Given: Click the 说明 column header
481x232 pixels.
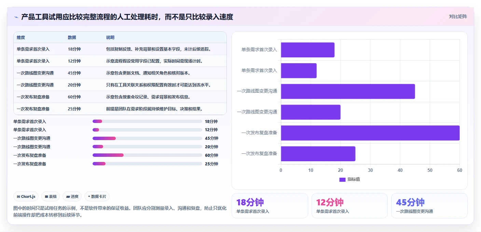Looking at the screenshot, I should point(110,38).
